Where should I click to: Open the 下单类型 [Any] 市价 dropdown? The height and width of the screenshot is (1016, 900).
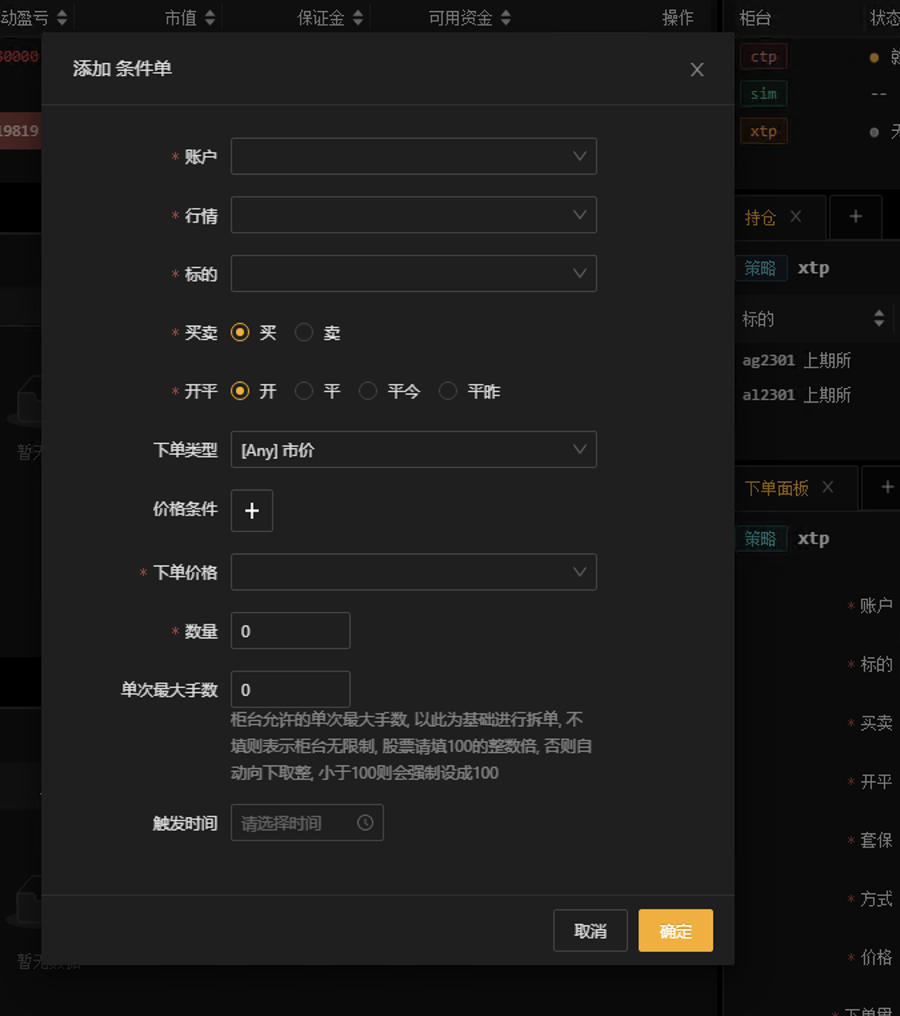click(413, 449)
